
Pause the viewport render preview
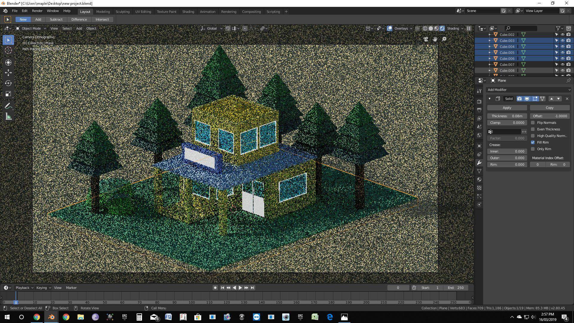pyautogui.click(x=468, y=28)
